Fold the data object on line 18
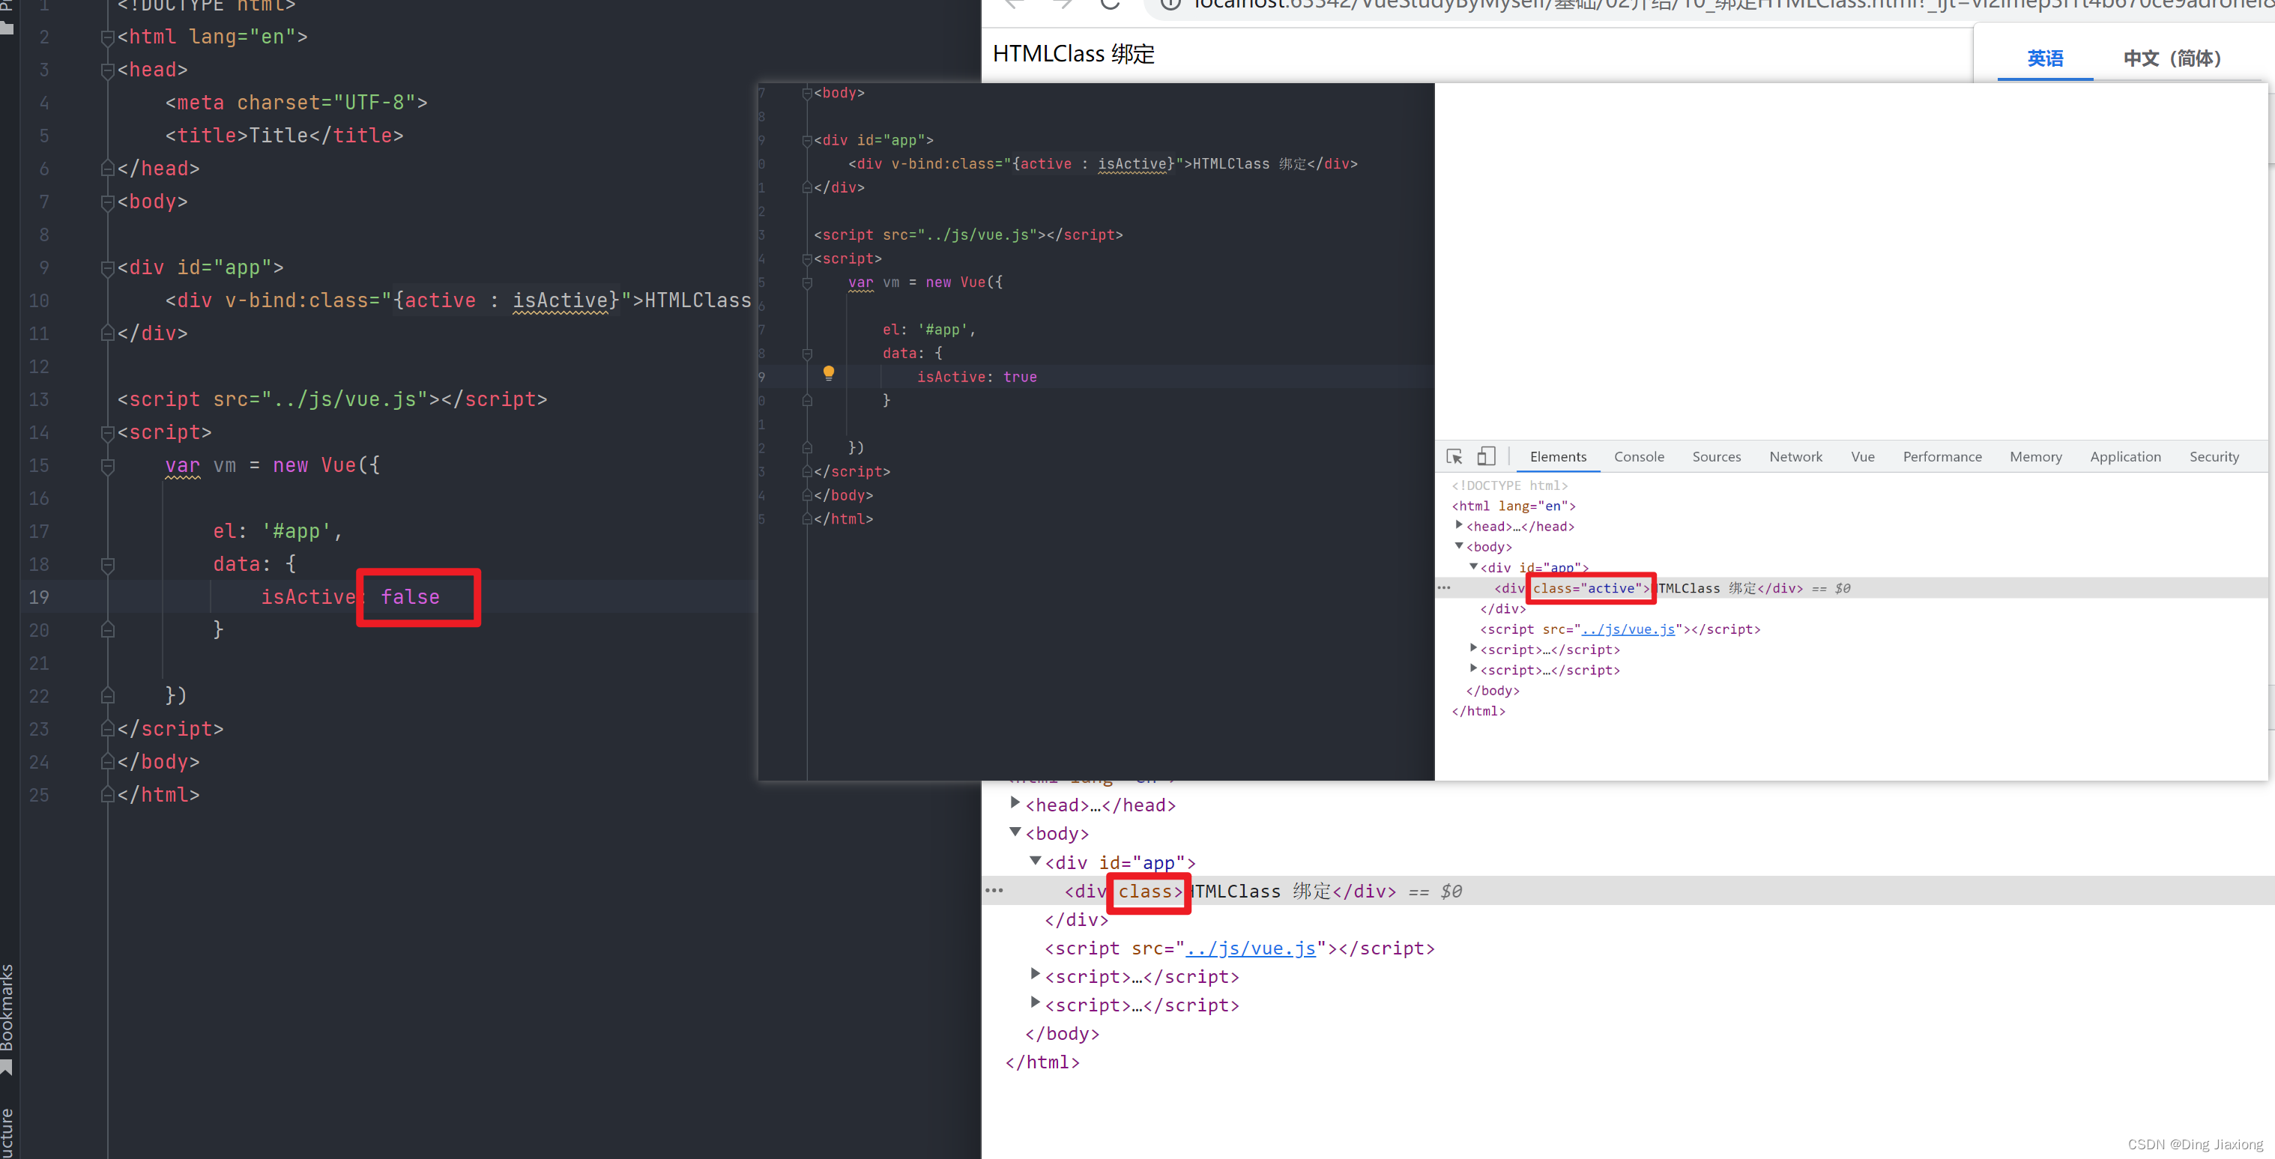Screen dimensions: 2275x1159 [108, 564]
